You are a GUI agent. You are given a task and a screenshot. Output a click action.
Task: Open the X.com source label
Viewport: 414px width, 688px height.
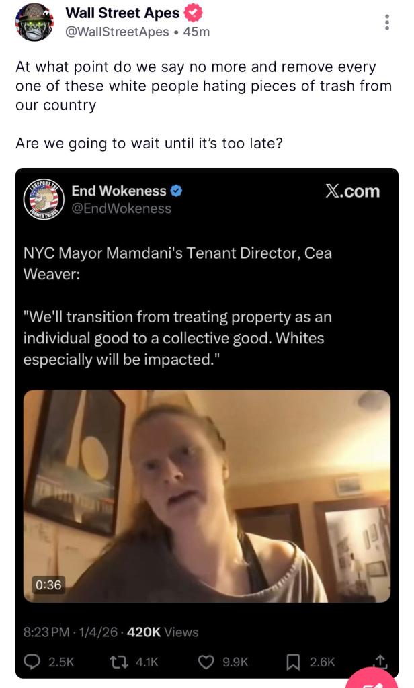pos(352,191)
